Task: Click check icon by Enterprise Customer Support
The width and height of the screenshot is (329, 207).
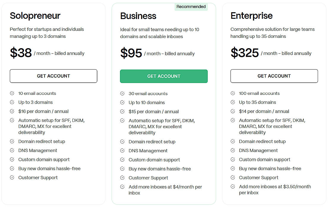Action: 233,178
